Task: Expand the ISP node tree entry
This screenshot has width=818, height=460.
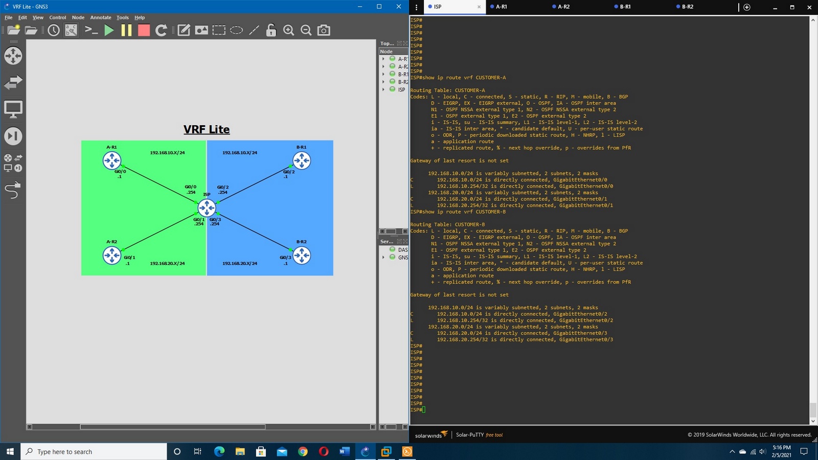Action: [383, 89]
